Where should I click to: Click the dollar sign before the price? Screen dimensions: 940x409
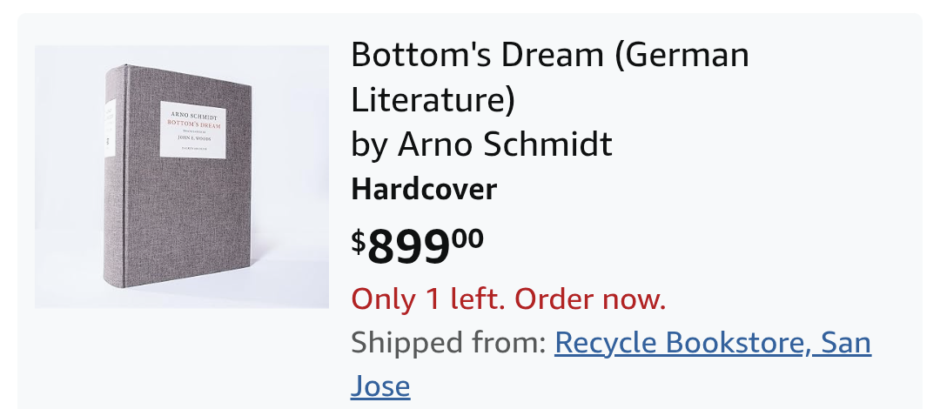click(358, 242)
